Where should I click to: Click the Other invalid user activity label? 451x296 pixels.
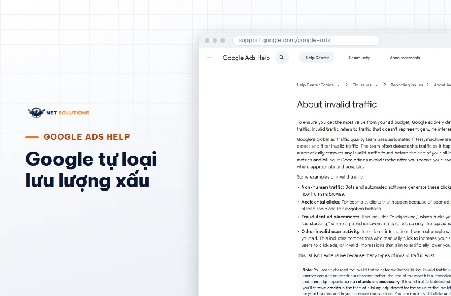[331, 231]
